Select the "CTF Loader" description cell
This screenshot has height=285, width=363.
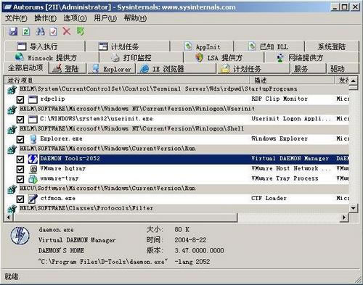269,198
